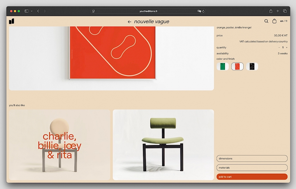Show Safari tab overview icon
Screen dimensions: 296x189
pyautogui.click(x=285, y=11)
